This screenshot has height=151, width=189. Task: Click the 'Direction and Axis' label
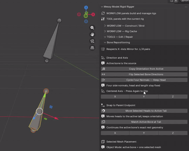coord(117,58)
